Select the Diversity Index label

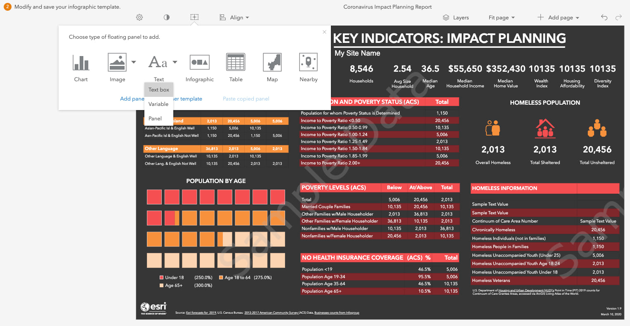[603, 84]
